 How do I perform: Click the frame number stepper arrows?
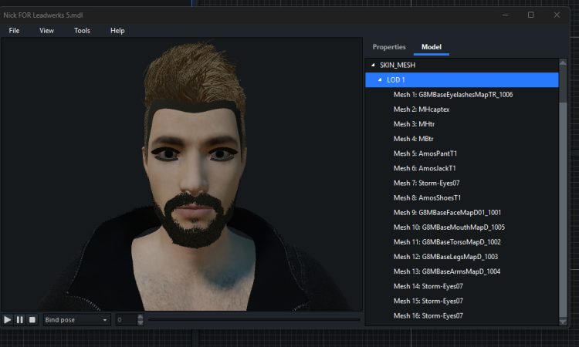[140, 319]
